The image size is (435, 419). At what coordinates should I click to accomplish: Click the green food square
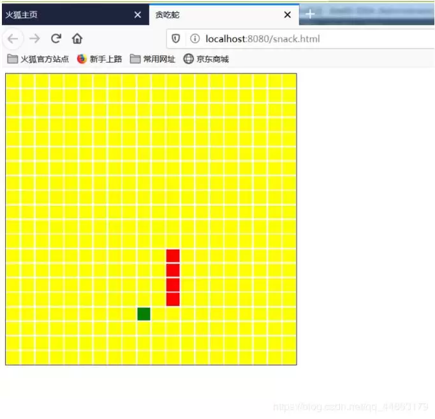[144, 314]
